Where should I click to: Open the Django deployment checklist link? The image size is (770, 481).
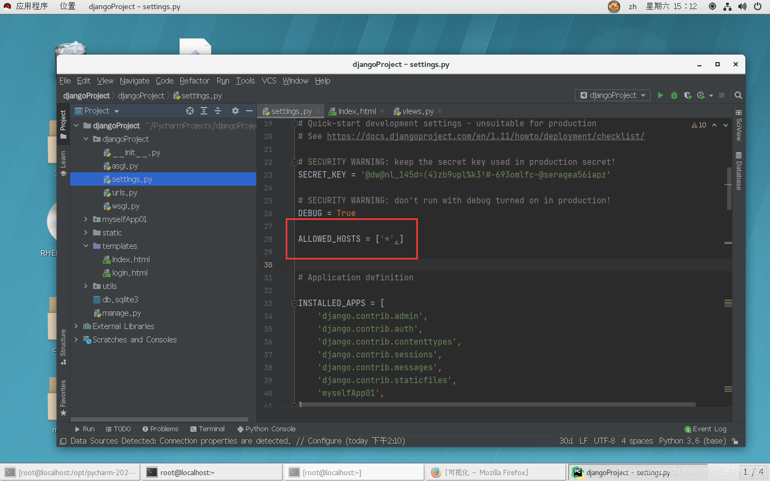pos(485,136)
